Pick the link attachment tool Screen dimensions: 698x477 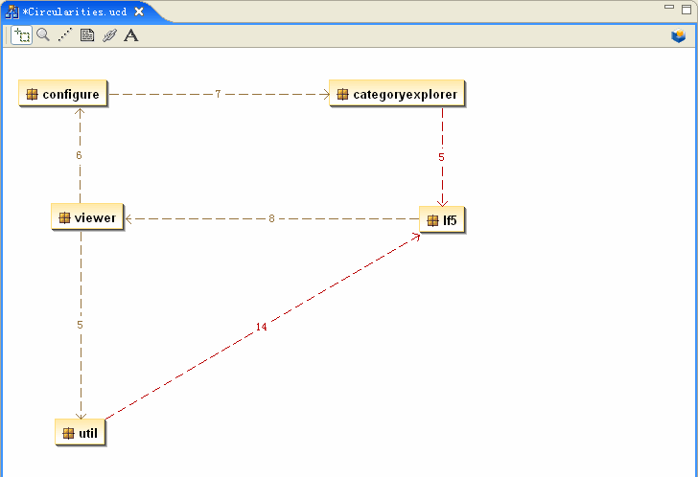109,35
